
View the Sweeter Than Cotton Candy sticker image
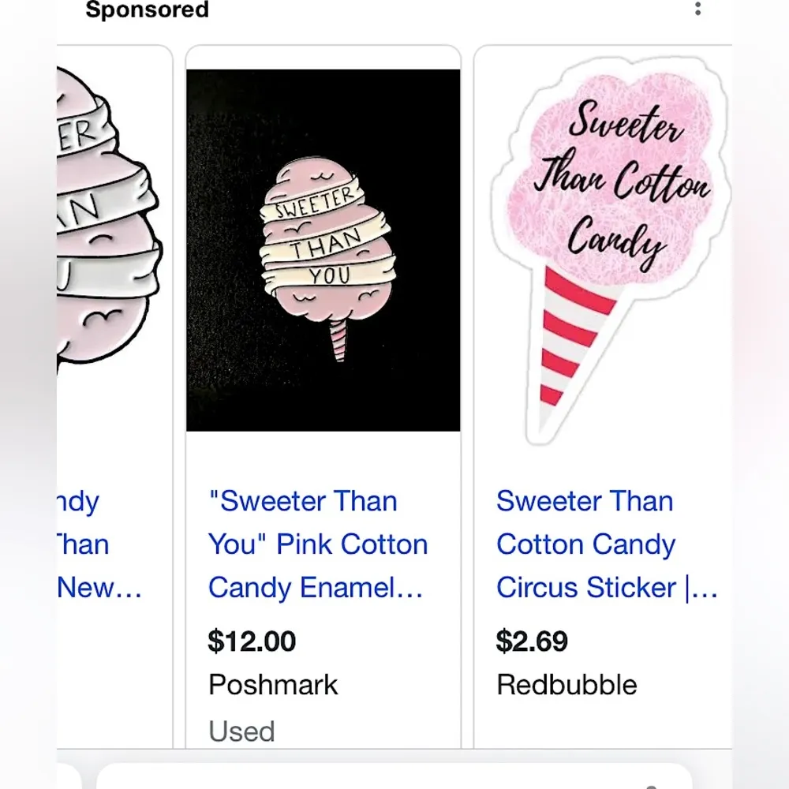click(x=606, y=245)
